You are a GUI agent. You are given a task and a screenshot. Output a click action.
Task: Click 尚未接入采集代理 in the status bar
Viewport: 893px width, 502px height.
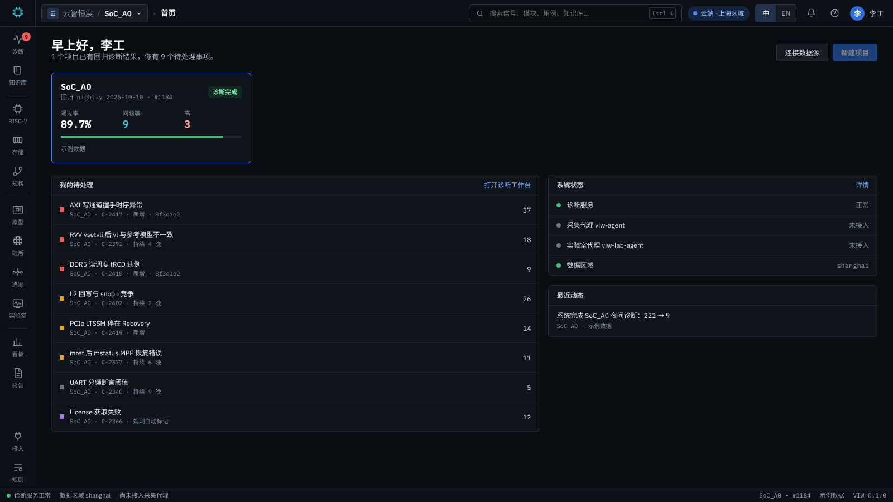144,495
